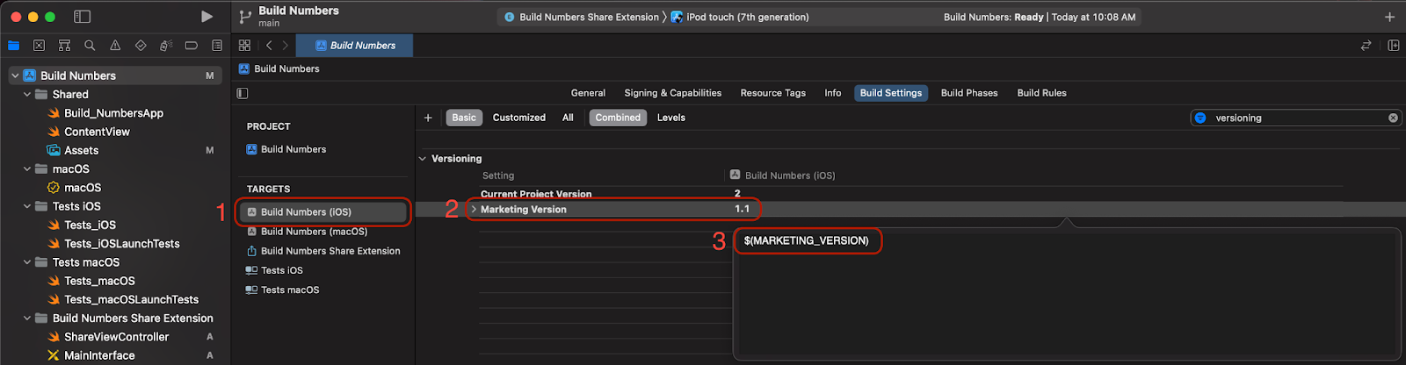Open the General tab
The width and height of the screenshot is (1406, 365).
(588, 93)
